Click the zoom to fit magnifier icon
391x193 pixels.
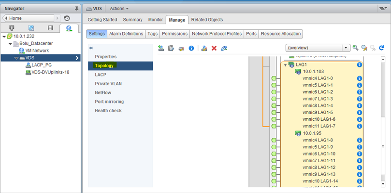point(364,48)
